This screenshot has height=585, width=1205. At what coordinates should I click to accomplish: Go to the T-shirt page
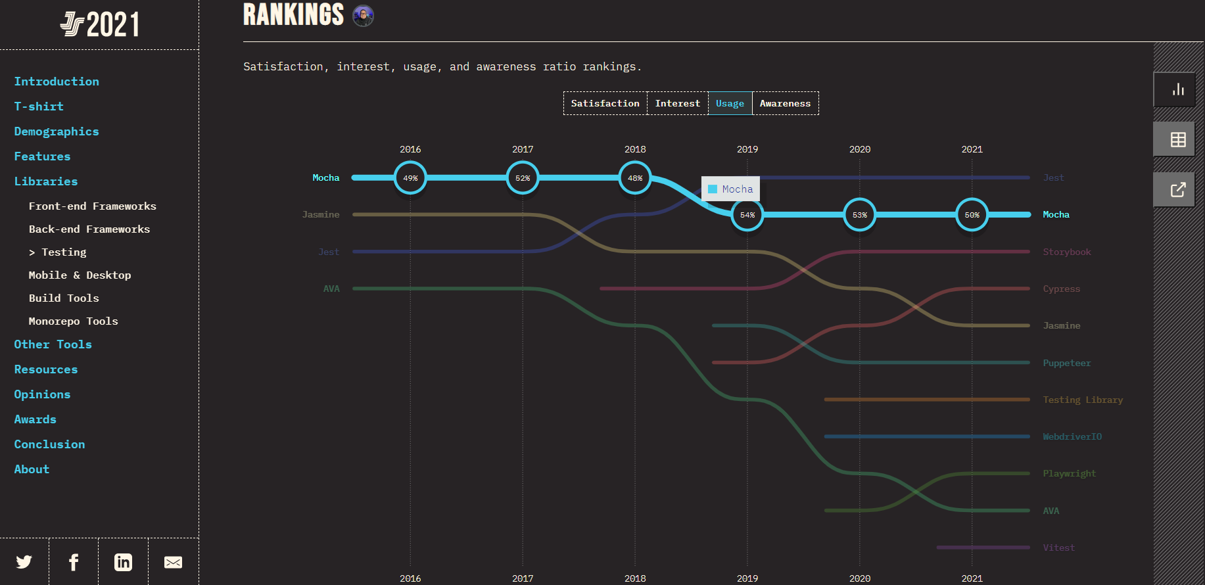tap(39, 106)
